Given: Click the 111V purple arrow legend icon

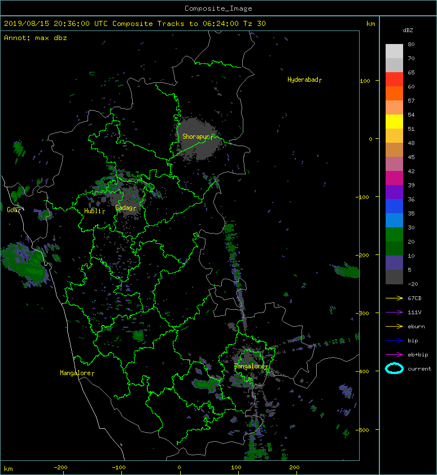Looking at the screenshot, I should (394, 313).
